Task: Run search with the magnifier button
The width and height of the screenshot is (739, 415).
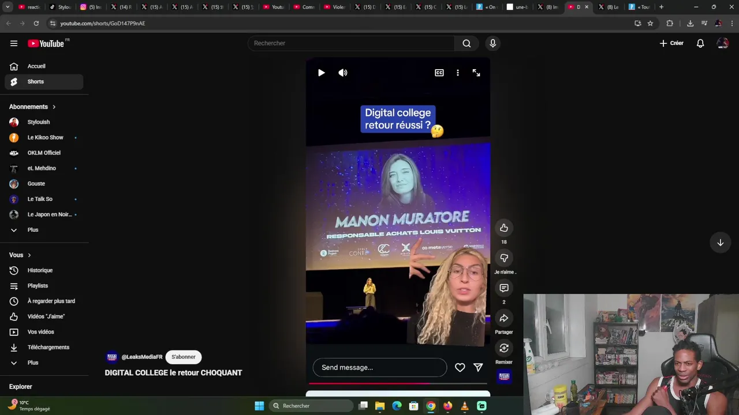Action: (466, 43)
